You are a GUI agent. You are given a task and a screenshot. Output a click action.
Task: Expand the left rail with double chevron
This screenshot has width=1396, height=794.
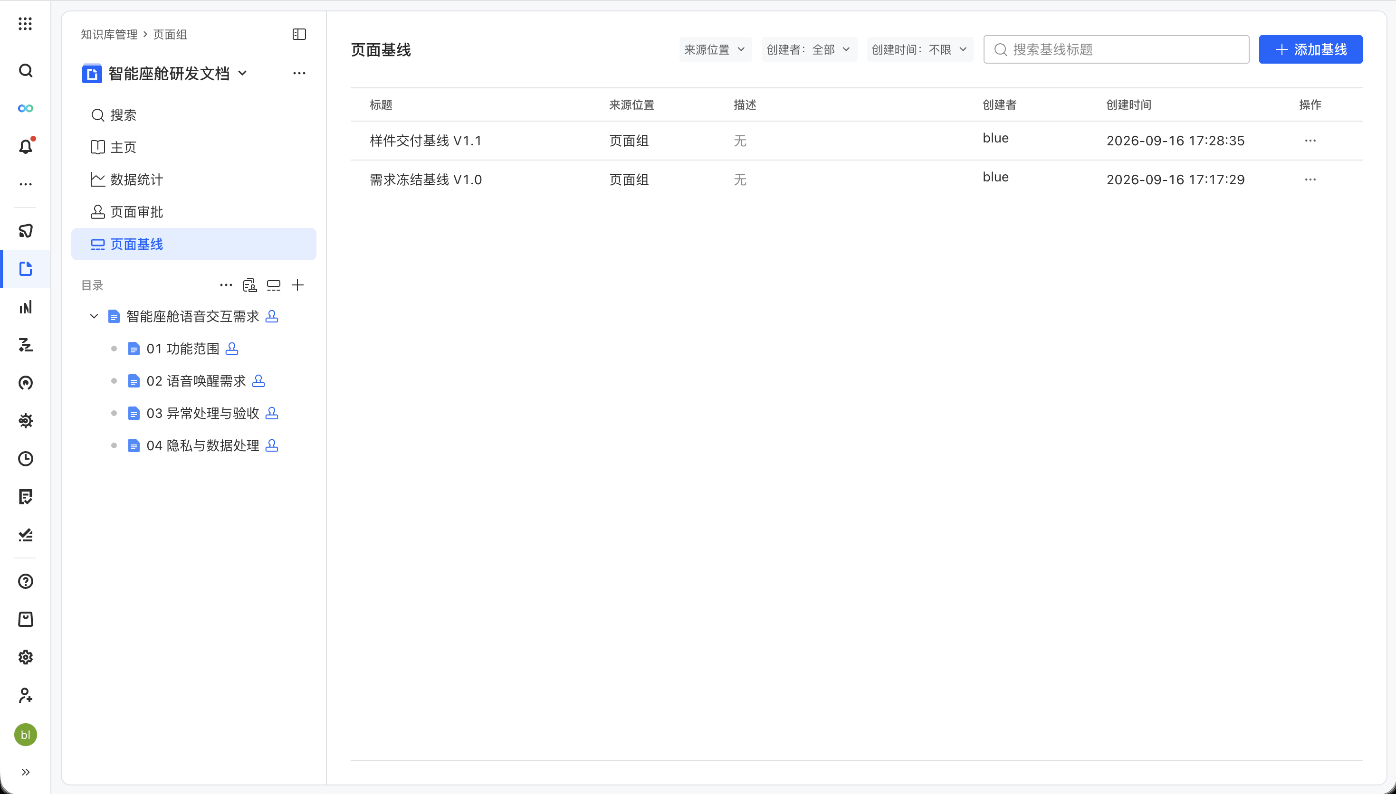click(26, 772)
